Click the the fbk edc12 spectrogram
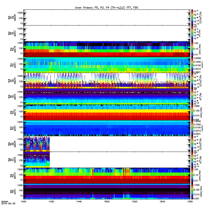This screenshot has width=203, height=217. [x=107, y=175]
